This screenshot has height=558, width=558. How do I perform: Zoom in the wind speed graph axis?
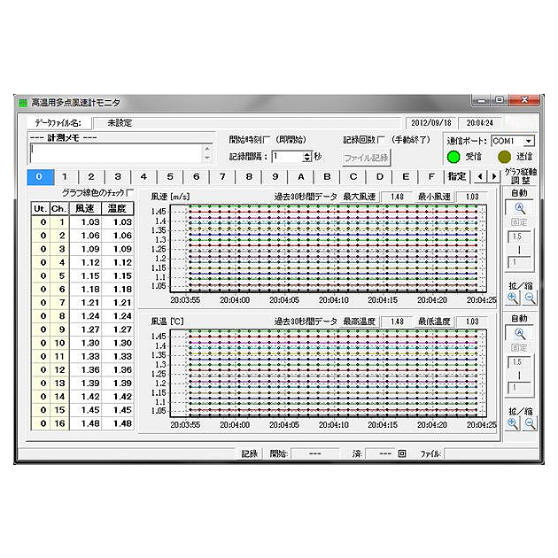pyautogui.click(x=512, y=298)
